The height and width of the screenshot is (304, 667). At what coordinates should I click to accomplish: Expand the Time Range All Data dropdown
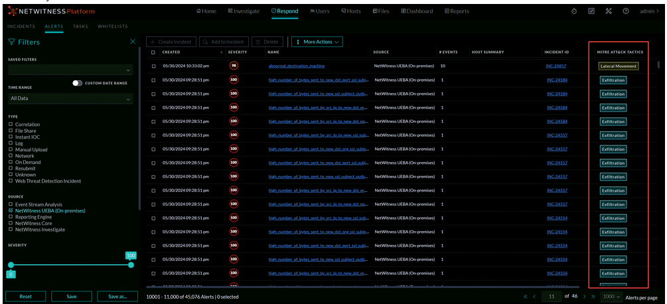70,99
